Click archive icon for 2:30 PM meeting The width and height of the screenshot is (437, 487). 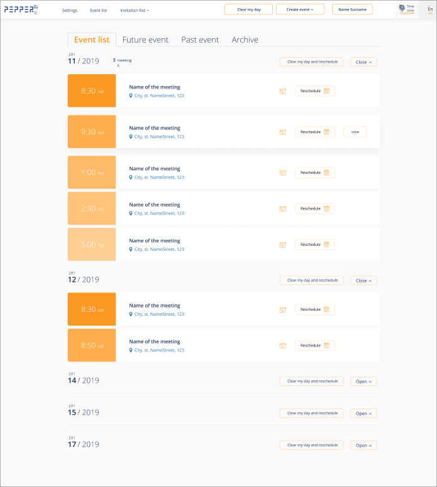pyautogui.click(x=282, y=209)
